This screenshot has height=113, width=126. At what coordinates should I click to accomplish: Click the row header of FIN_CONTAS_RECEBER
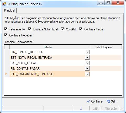click(7, 52)
